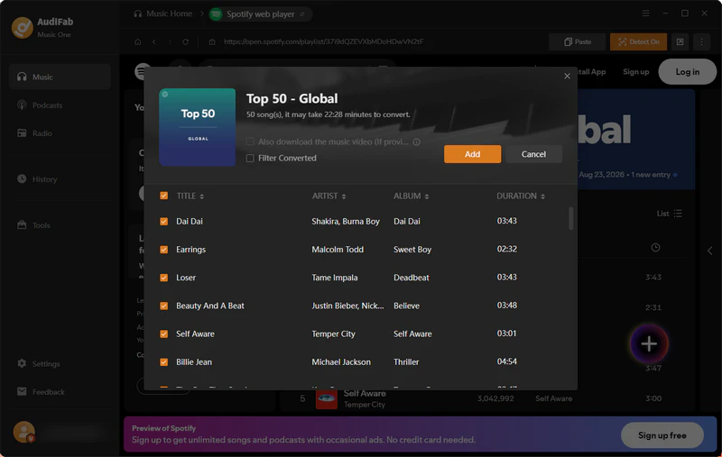Click the user profile avatar

pos(24,432)
